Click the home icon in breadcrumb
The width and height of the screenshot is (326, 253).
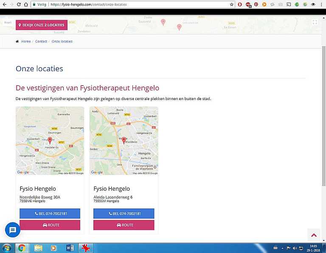(x=17, y=41)
